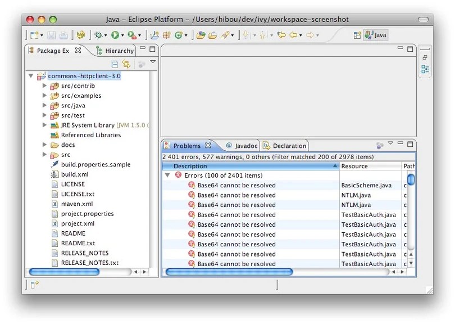
Task: Click the Last Edit Location icon
Action: (281, 35)
